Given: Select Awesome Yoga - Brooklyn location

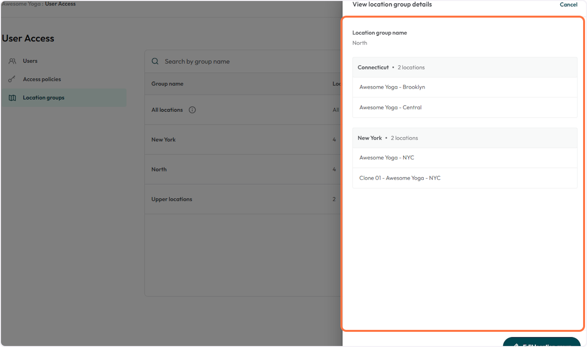Looking at the screenshot, I should pyautogui.click(x=392, y=87).
